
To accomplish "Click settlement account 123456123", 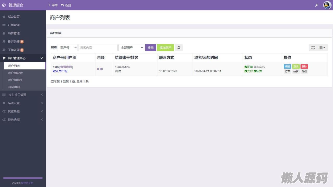I will 122,67.
